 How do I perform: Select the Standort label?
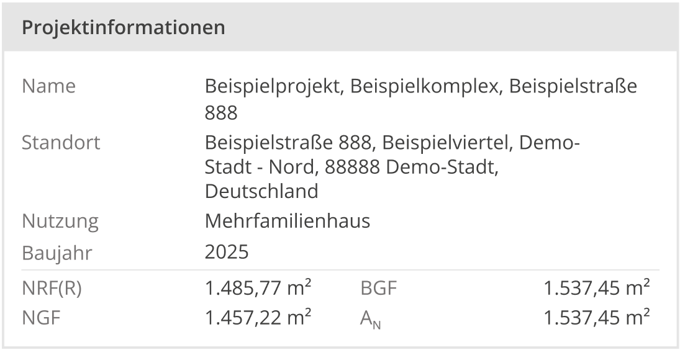point(61,142)
